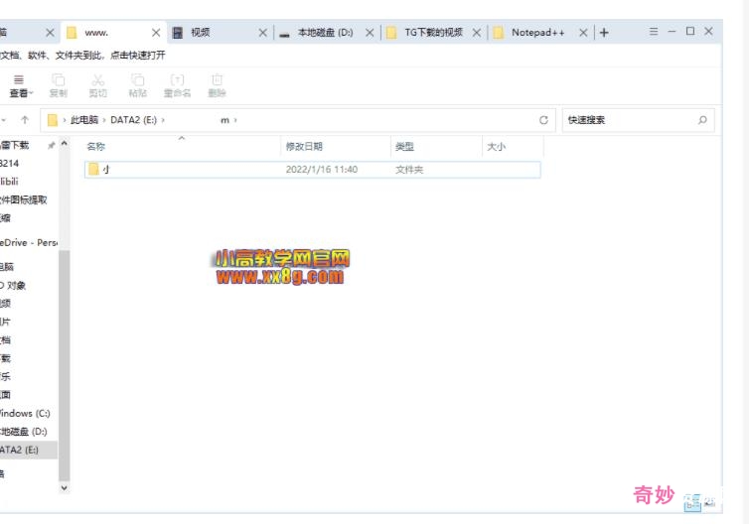This screenshot has height=524, width=749.
Task: Click the search magnifier icon
Action: pos(702,120)
